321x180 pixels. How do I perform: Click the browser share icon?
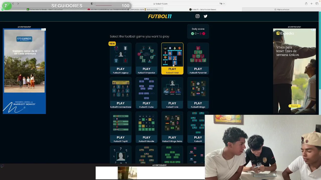[306, 4]
